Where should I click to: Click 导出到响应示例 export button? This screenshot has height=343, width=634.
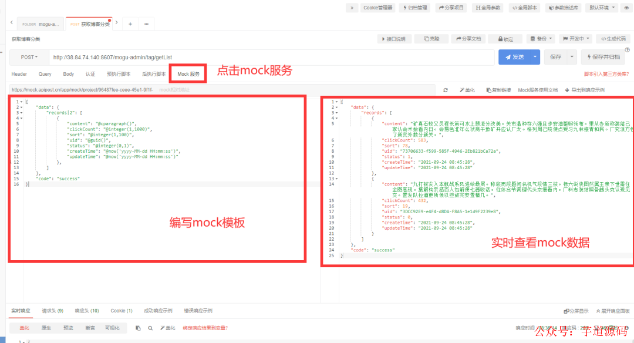pos(585,90)
